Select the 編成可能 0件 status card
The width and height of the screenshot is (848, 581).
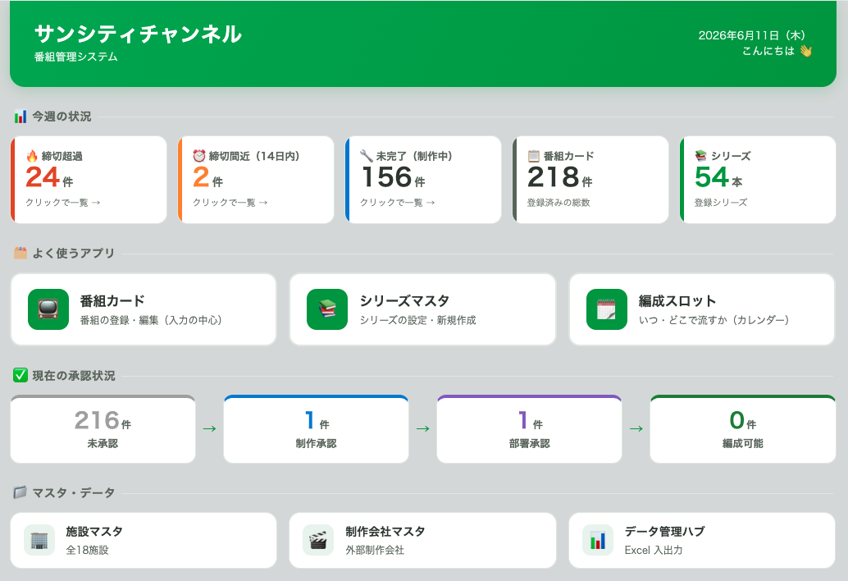(x=742, y=429)
